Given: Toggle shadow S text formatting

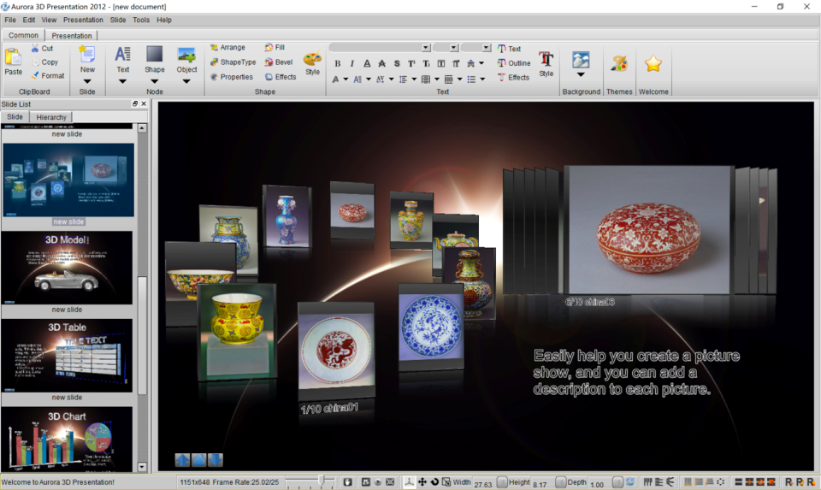Looking at the screenshot, I should point(397,63).
